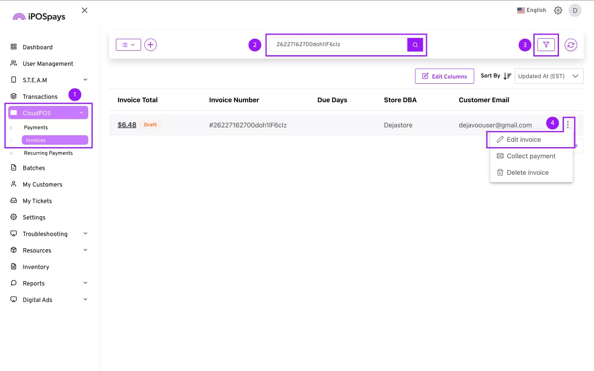Close the sidebar with the X icon
The image size is (594, 371).
coord(85,10)
